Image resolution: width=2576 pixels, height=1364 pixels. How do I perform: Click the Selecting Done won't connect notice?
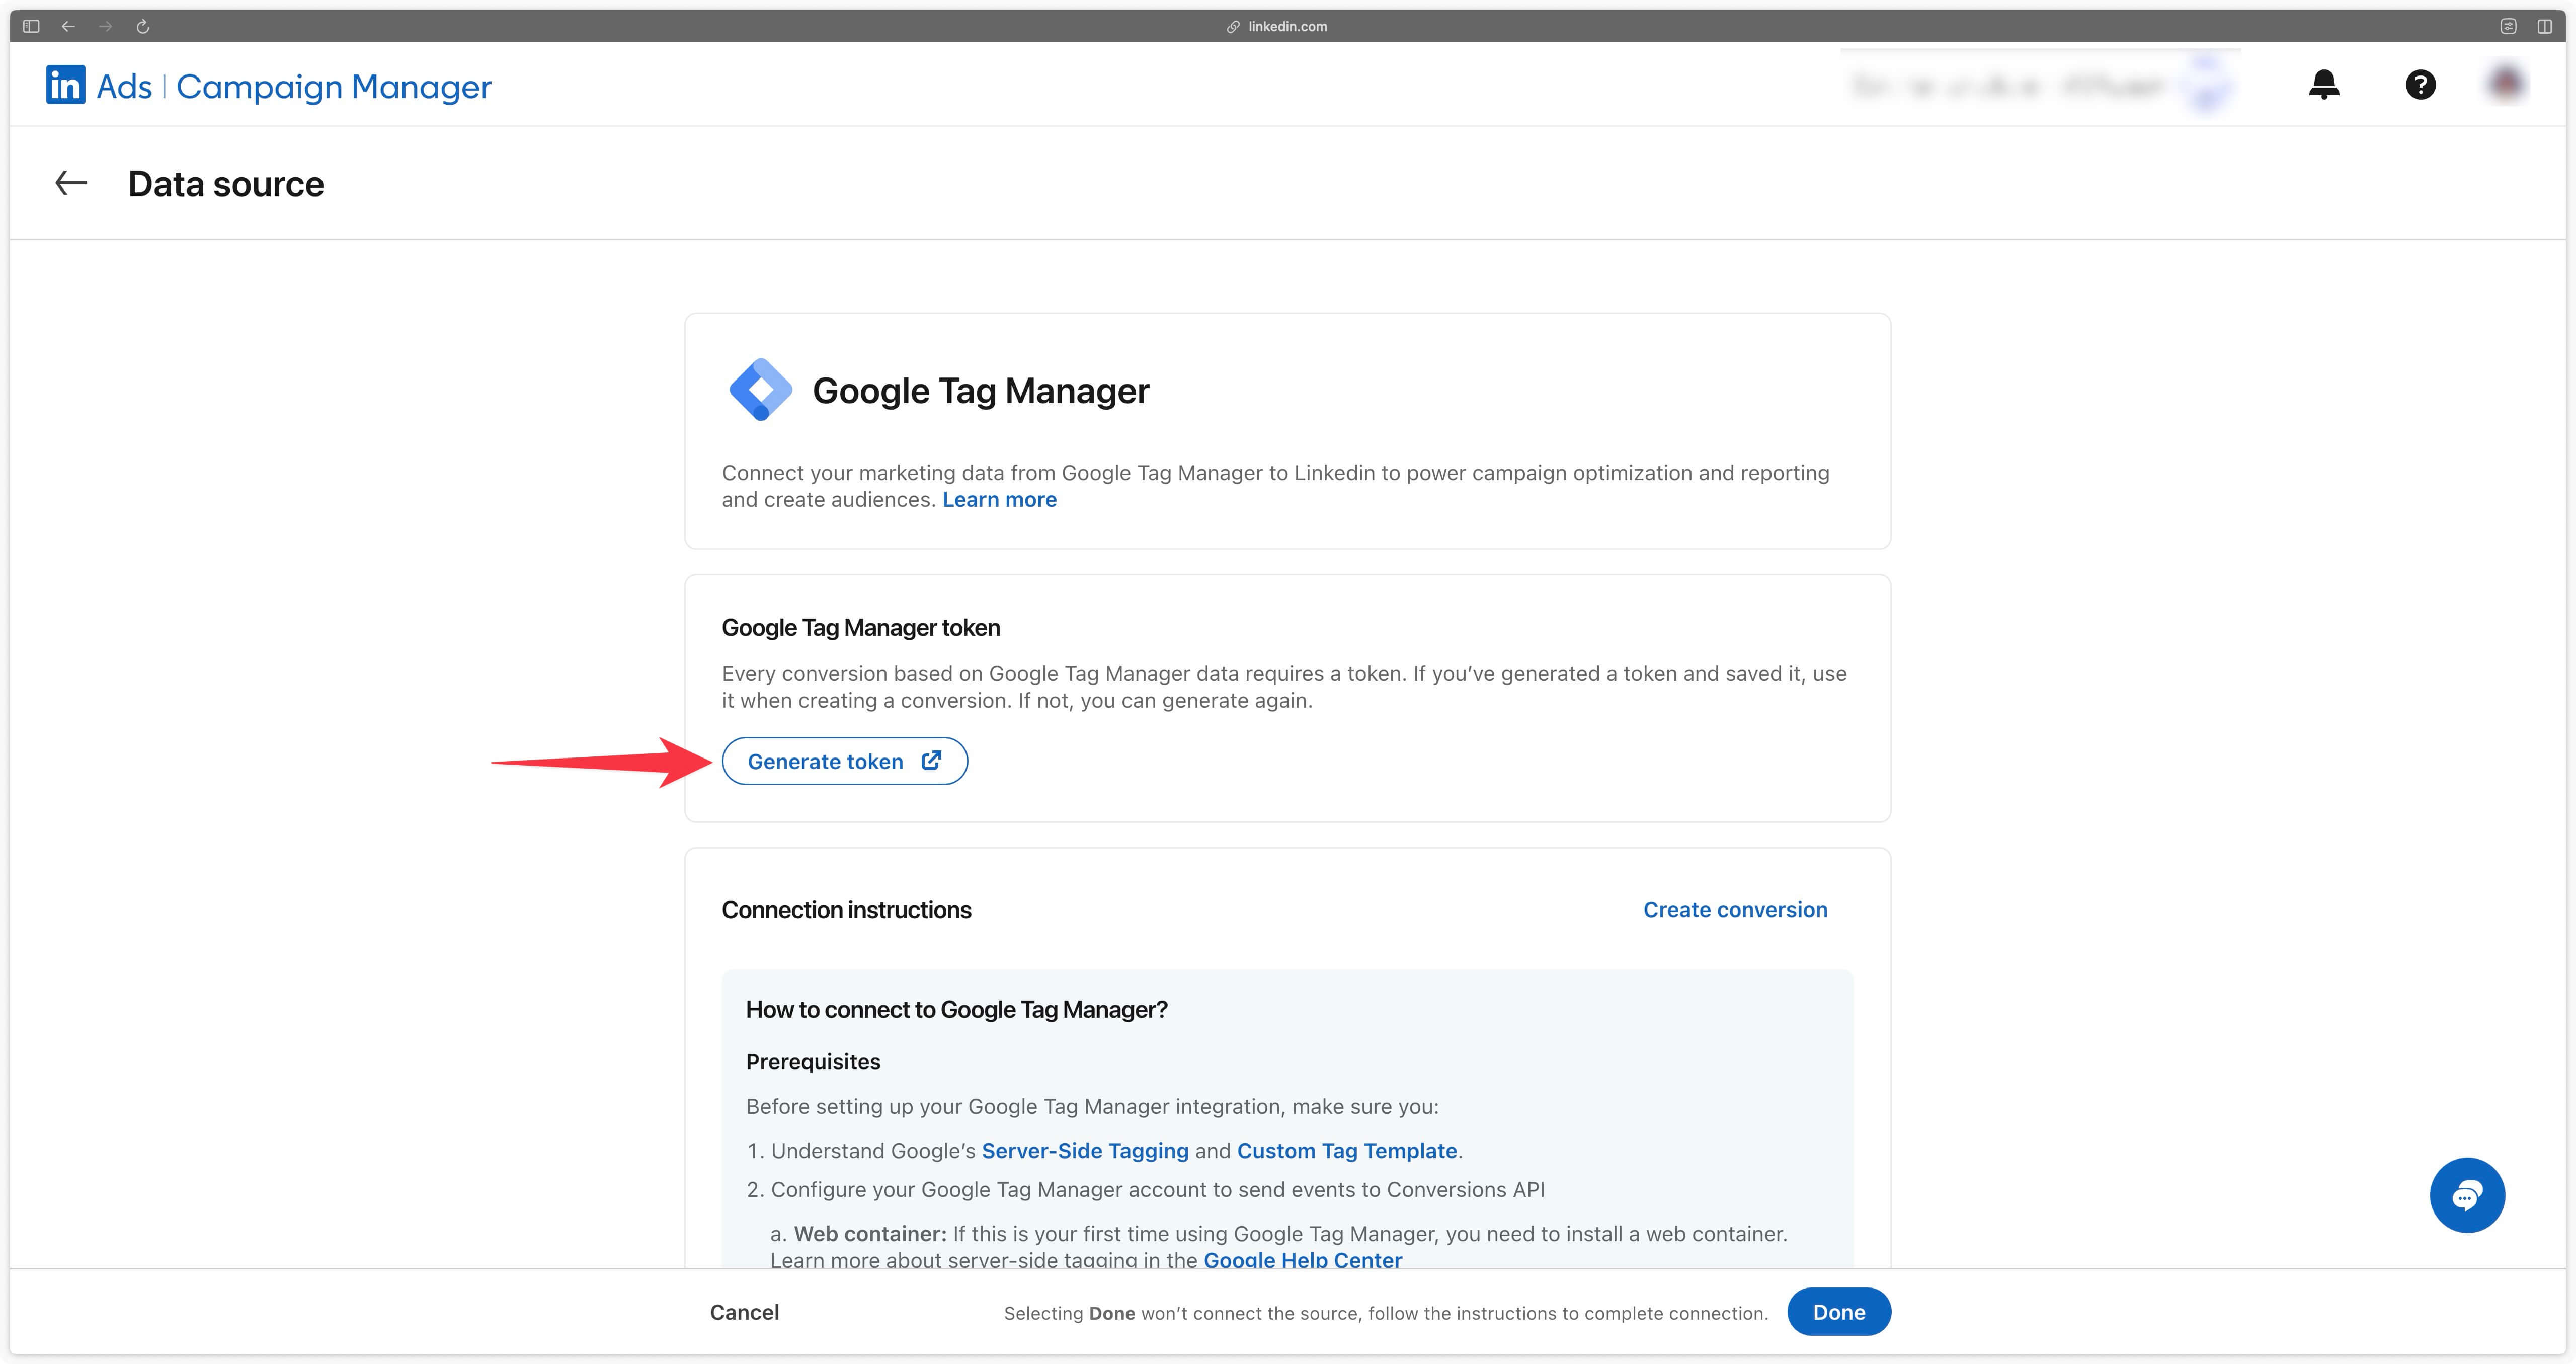click(1386, 1313)
